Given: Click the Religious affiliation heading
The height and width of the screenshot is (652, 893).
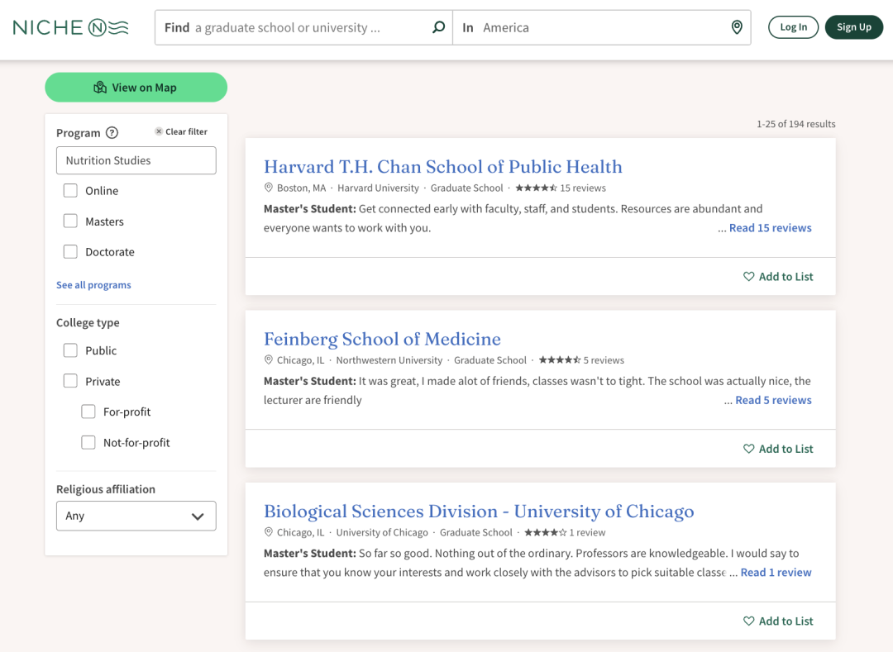Looking at the screenshot, I should click(105, 489).
